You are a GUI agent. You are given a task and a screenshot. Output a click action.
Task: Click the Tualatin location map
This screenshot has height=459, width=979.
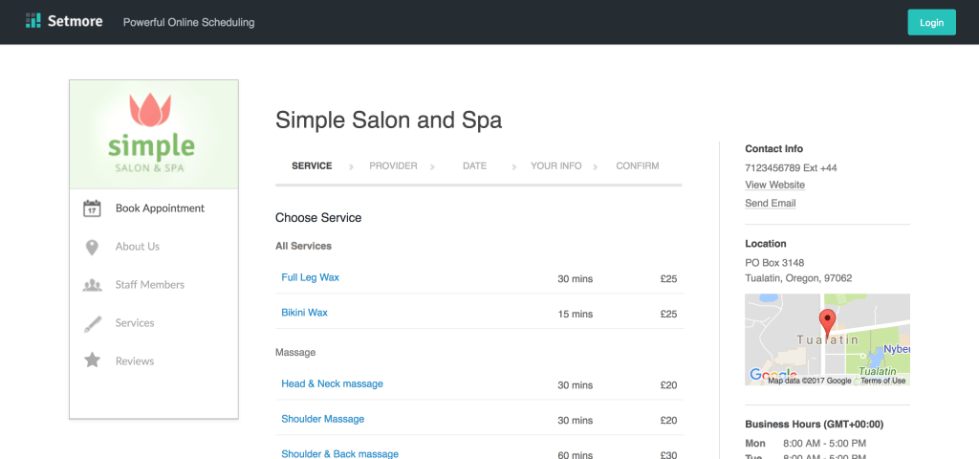click(x=827, y=339)
